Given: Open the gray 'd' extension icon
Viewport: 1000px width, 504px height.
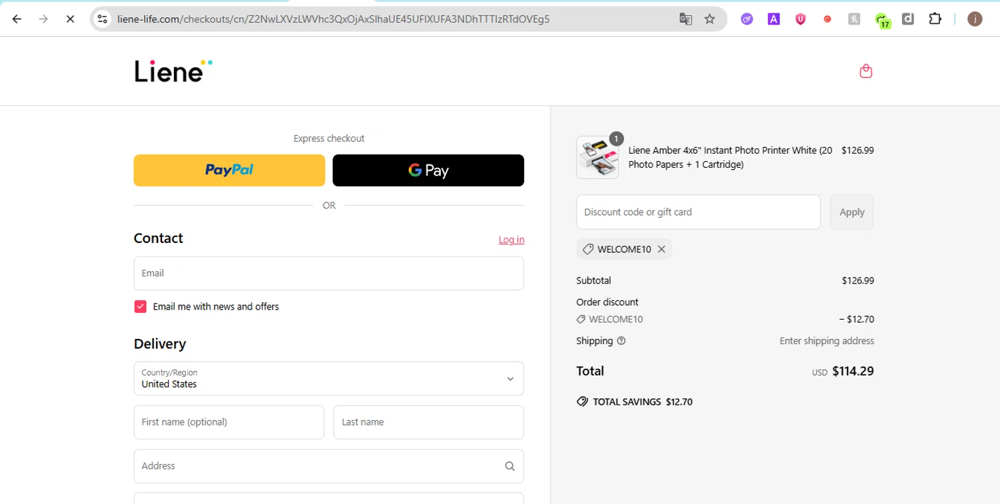Looking at the screenshot, I should (908, 19).
